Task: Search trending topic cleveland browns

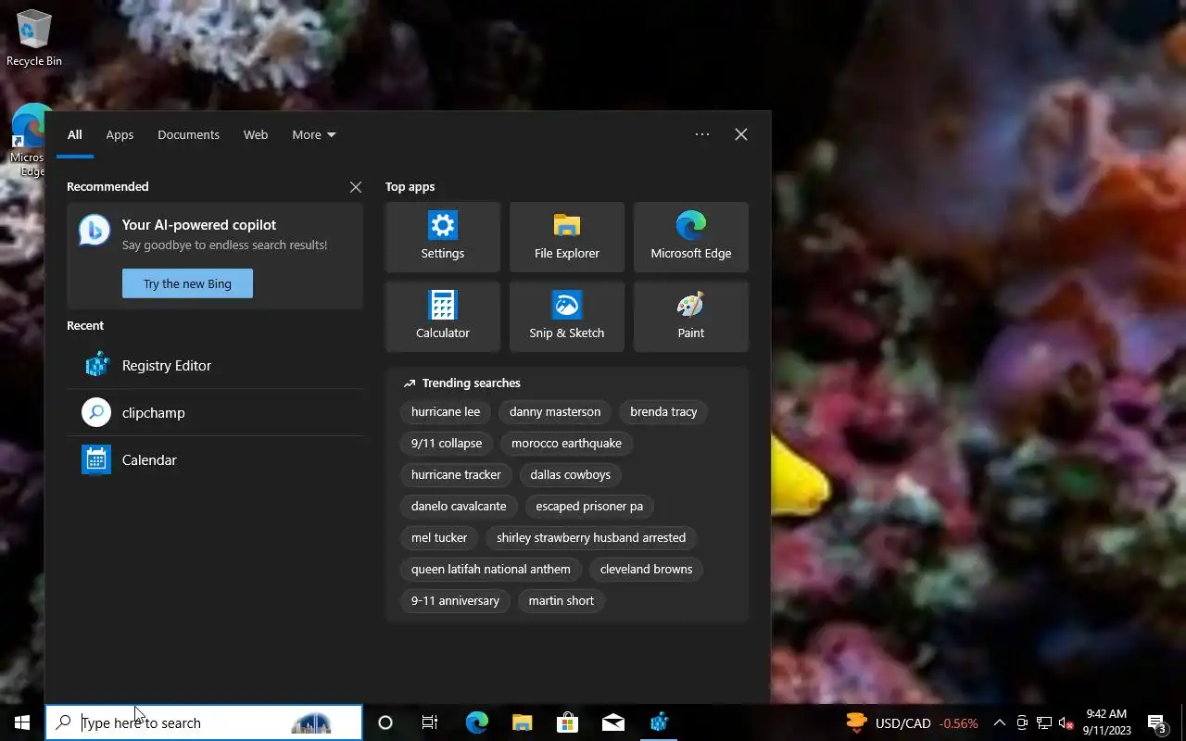Action: click(646, 569)
